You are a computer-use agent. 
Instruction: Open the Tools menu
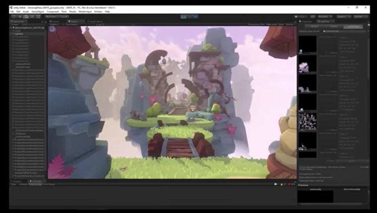click(x=64, y=11)
